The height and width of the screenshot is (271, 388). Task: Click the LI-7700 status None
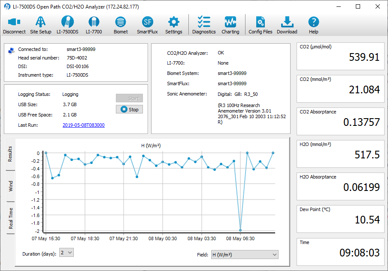223,63
